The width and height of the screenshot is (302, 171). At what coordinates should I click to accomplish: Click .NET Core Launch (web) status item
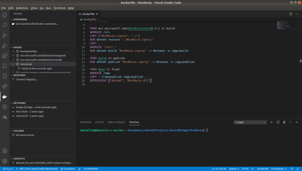click(37, 169)
